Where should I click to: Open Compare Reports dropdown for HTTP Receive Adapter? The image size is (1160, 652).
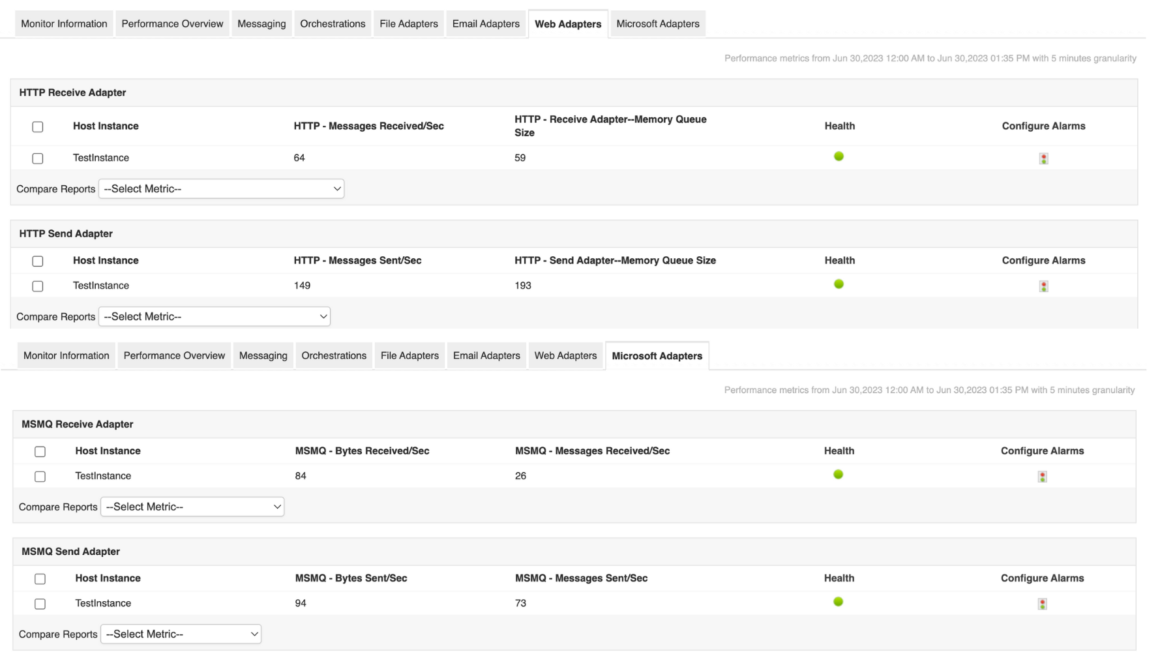point(221,189)
